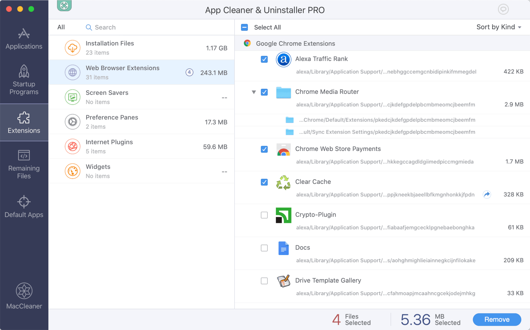Screen dimensions: 530x330
Task: Click the Web Browser Extensions 243.1 MB size
Action: [x=214, y=73]
